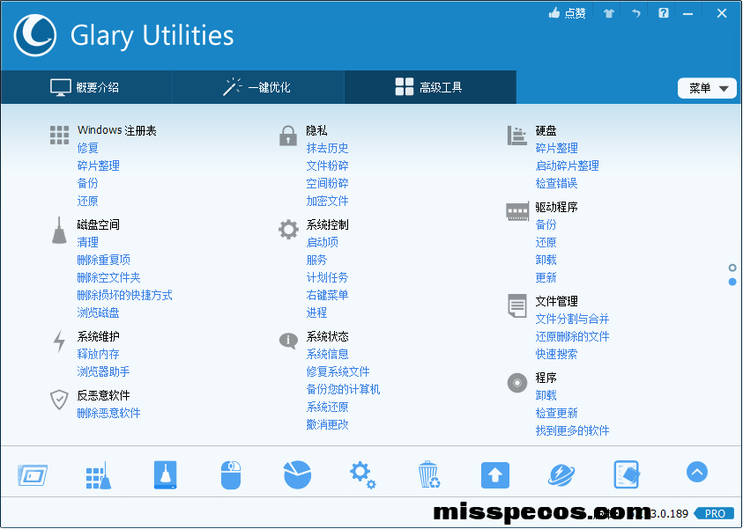
Task: Switch to the 一键优化 tab
Action: click(257, 87)
